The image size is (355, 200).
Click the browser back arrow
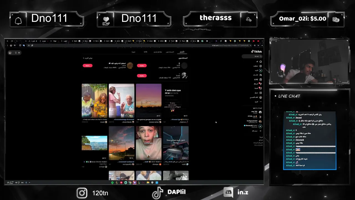(x=262, y=45)
